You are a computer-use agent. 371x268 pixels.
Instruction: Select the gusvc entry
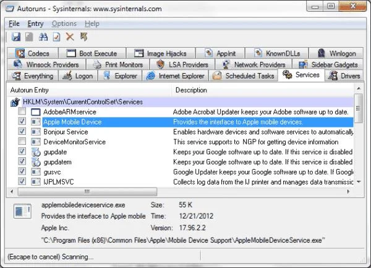[x=181, y=172]
